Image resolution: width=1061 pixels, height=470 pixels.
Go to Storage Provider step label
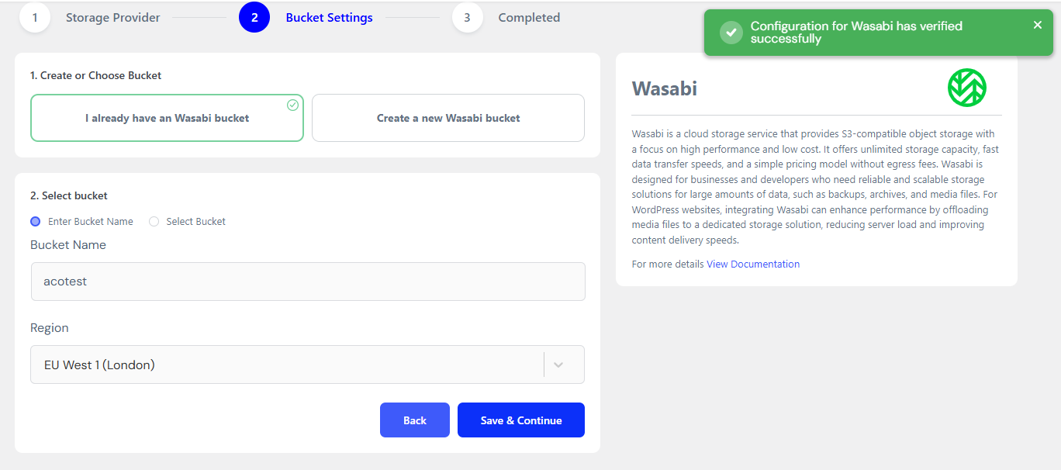113,17
